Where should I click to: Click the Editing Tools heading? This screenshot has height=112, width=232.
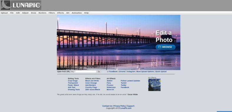pyautogui.click(x=73, y=79)
